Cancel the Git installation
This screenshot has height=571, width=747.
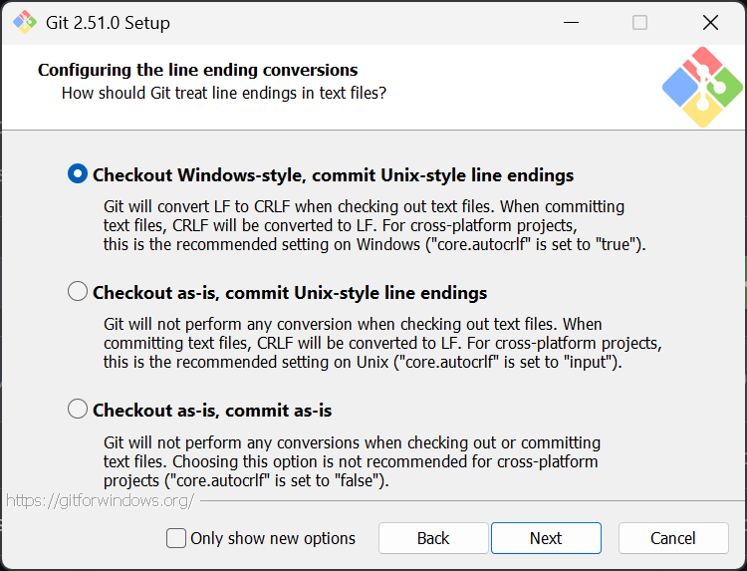672,538
